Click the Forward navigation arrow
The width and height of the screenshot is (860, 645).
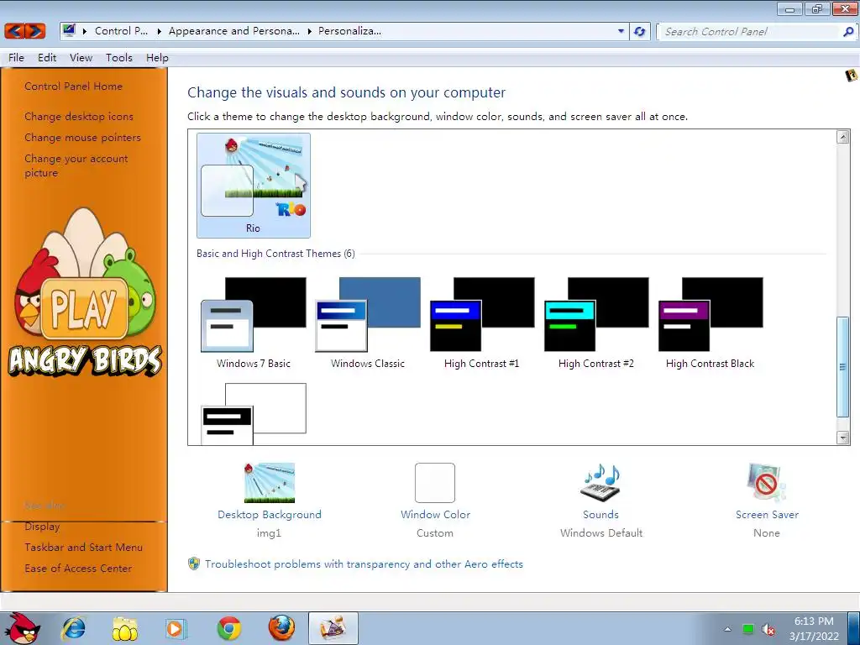pyautogui.click(x=35, y=31)
